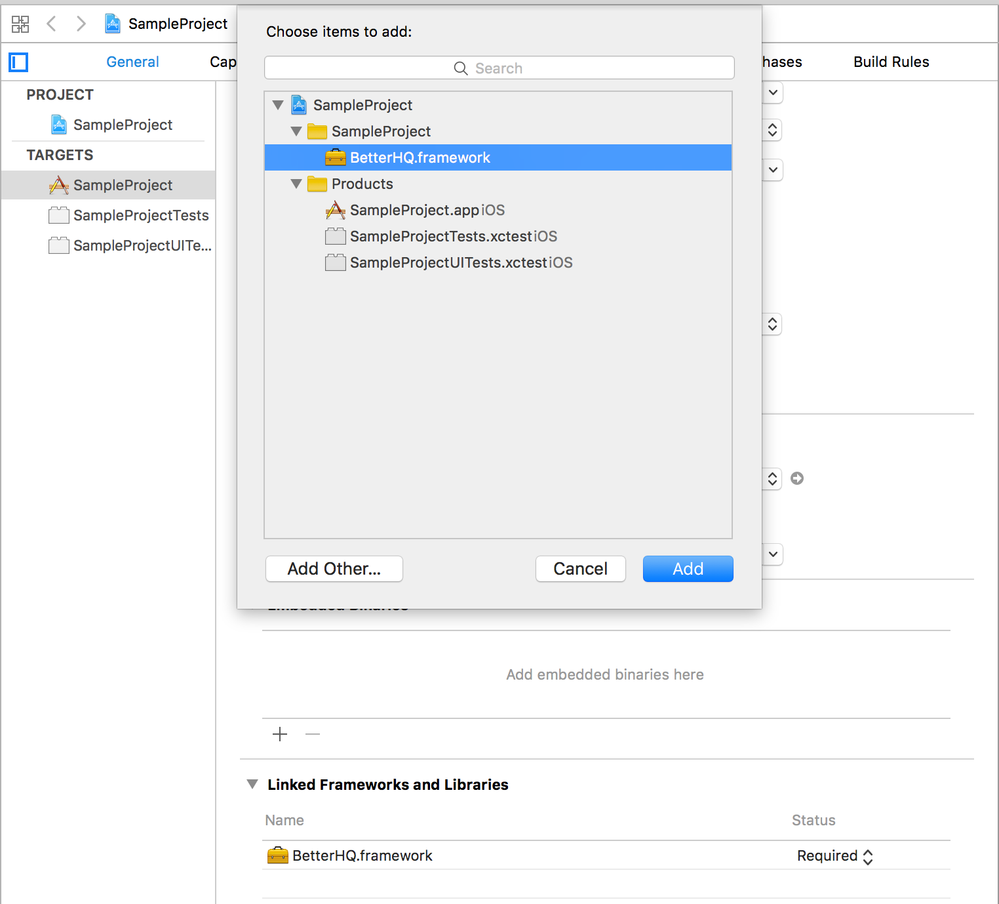Collapse the SampleProject folder in dialog tree
Image resolution: width=999 pixels, height=904 pixels.
(296, 131)
